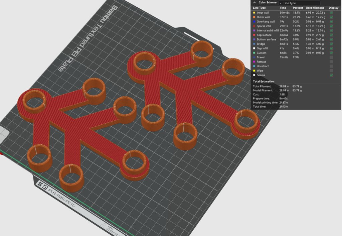Click the magenta Retract color swatch
The image size is (342, 236).
click(254, 62)
